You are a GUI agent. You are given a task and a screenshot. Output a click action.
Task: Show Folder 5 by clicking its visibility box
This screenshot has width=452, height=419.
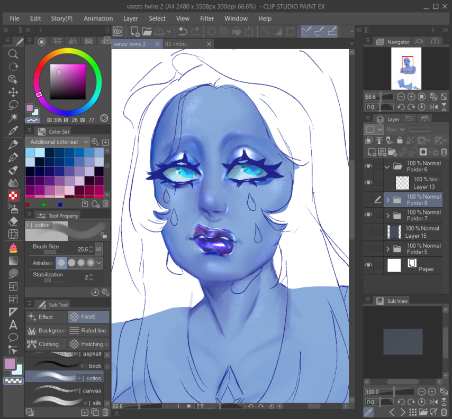coord(368,248)
